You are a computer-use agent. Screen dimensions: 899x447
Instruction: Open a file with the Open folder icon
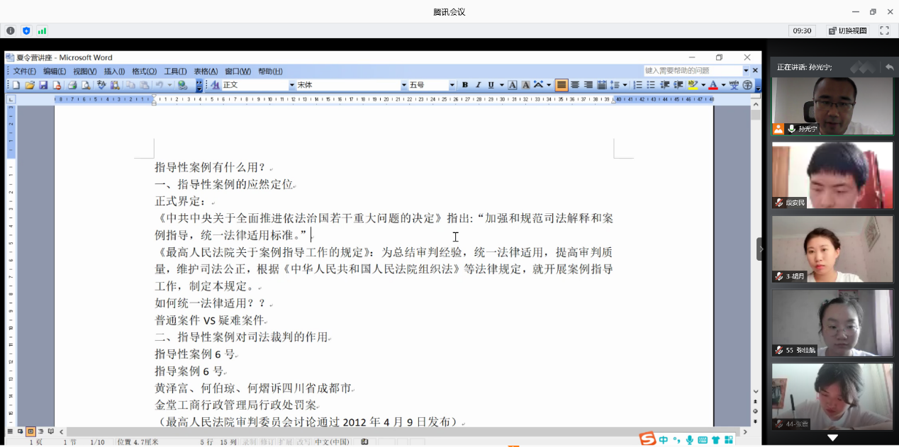coord(30,85)
